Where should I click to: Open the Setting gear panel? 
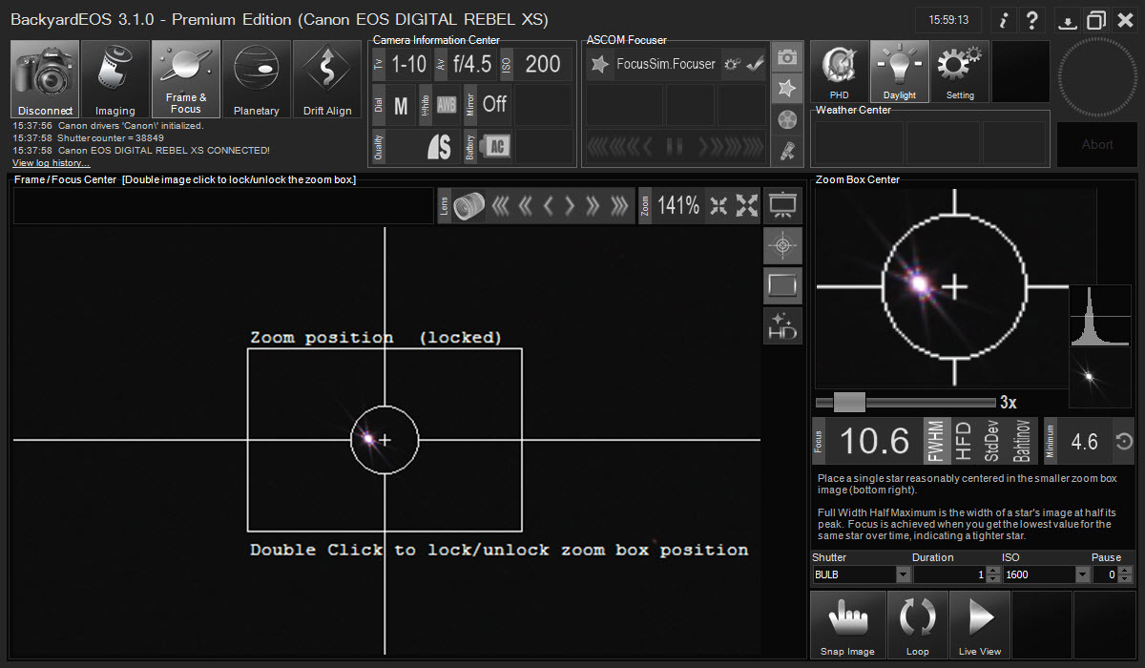point(960,72)
